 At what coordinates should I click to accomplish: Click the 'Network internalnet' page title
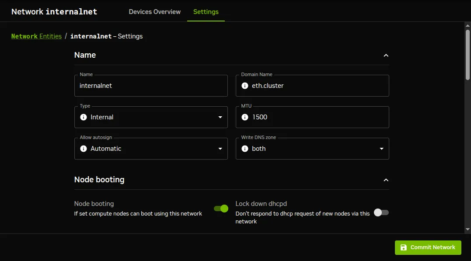pyautogui.click(x=54, y=12)
